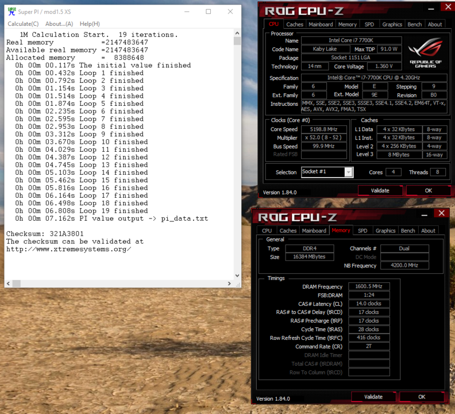Click the Checksum: 321A3801 line in Super PI

(x=45, y=234)
